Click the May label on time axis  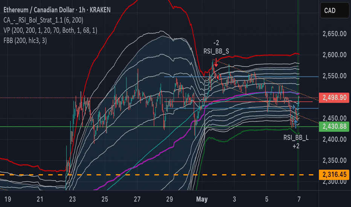pyautogui.click(x=202, y=199)
